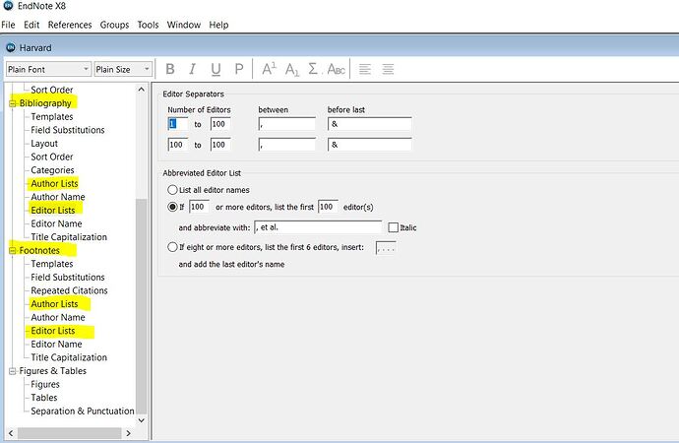The width and height of the screenshot is (679, 443).
Task: Select Author Lists under Bibliography
Action: click(x=54, y=184)
